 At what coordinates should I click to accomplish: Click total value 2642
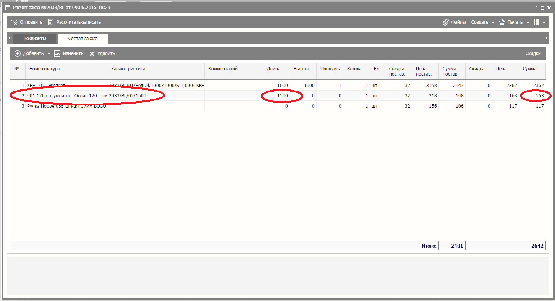(x=532, y=246)
